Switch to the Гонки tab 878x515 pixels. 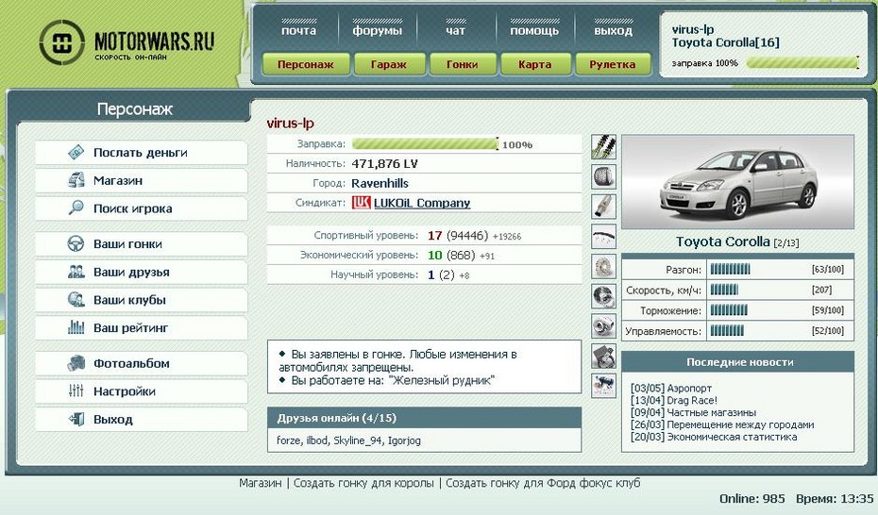[463, 64]
